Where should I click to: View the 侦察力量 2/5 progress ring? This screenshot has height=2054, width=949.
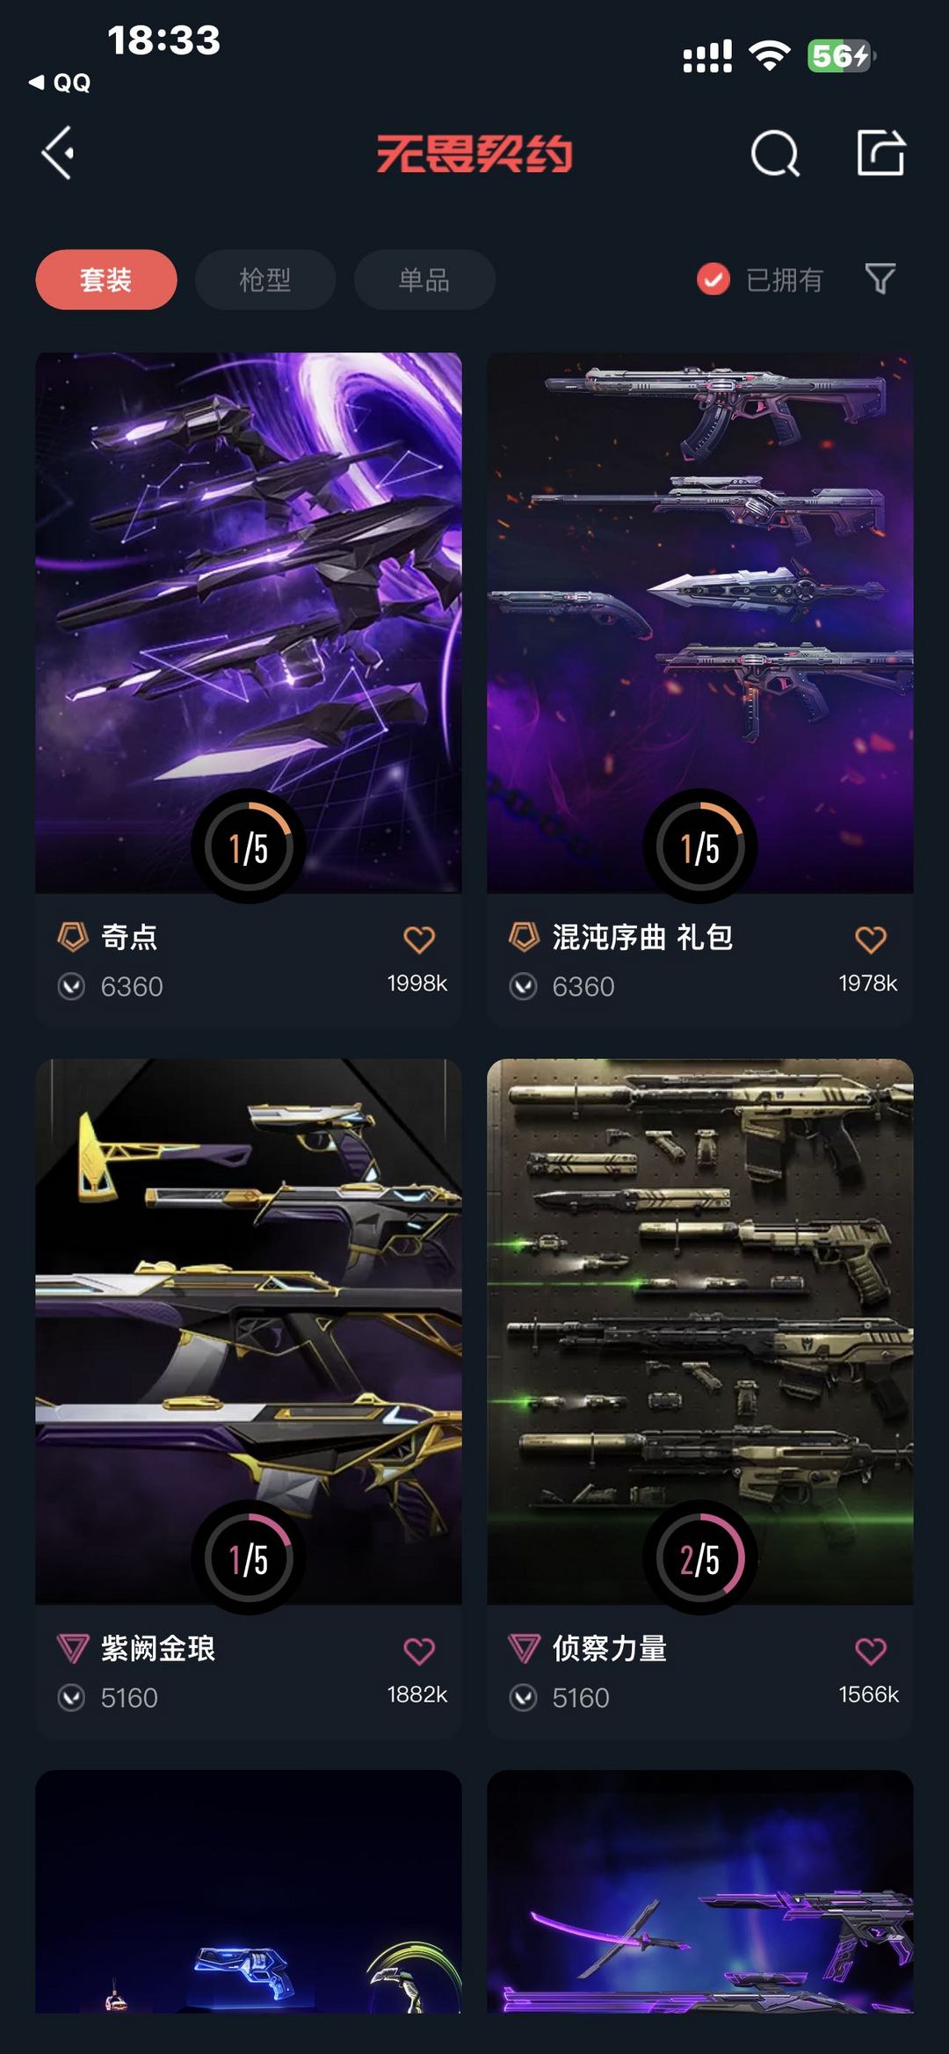[x=700, y=1557]
